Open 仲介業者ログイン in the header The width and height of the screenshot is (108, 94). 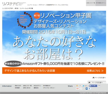[101, 3]
